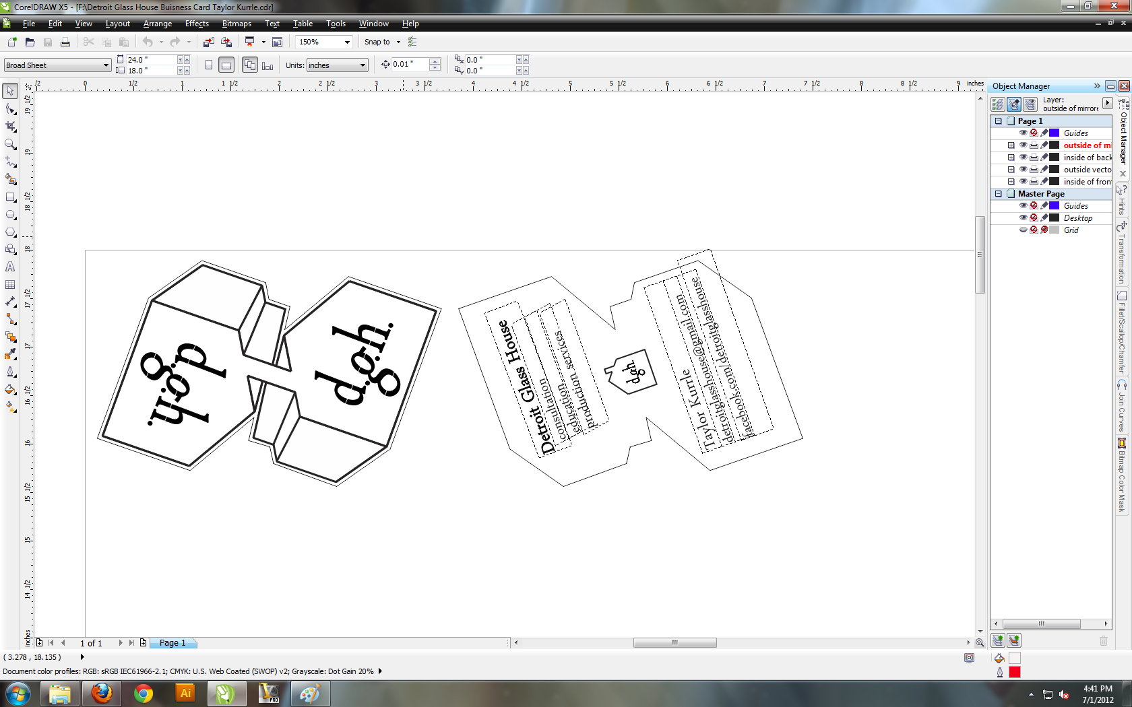Open the Welcome screen icon
Viewport: 1132px width, 707px height.
[277, 42]
